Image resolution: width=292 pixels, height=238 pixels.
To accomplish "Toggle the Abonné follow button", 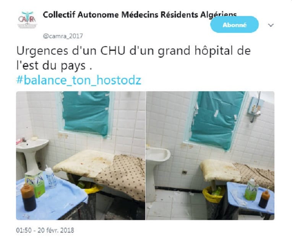I will (234, 25).
